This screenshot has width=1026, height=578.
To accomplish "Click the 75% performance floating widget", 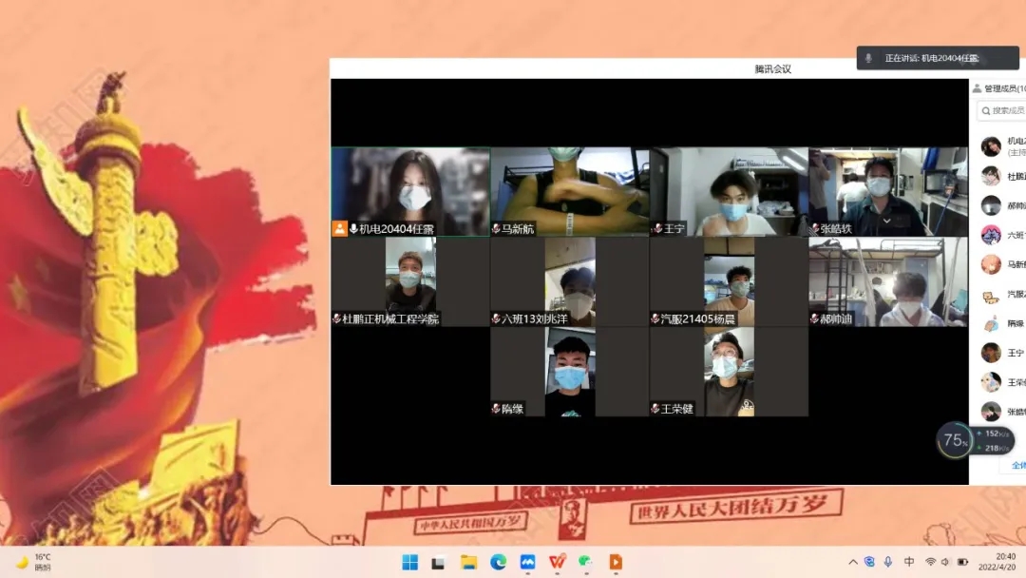I will (953, 440).
